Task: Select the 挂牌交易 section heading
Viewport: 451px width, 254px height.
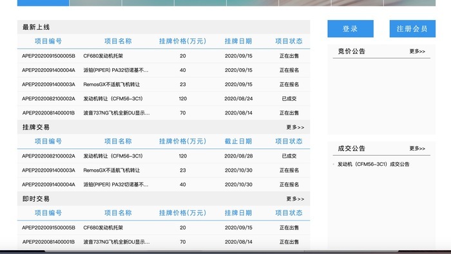Action: pos(36,127)
